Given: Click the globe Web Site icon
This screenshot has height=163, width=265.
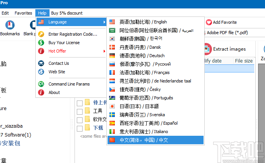Looking at the screenshot, I should 41,72.
